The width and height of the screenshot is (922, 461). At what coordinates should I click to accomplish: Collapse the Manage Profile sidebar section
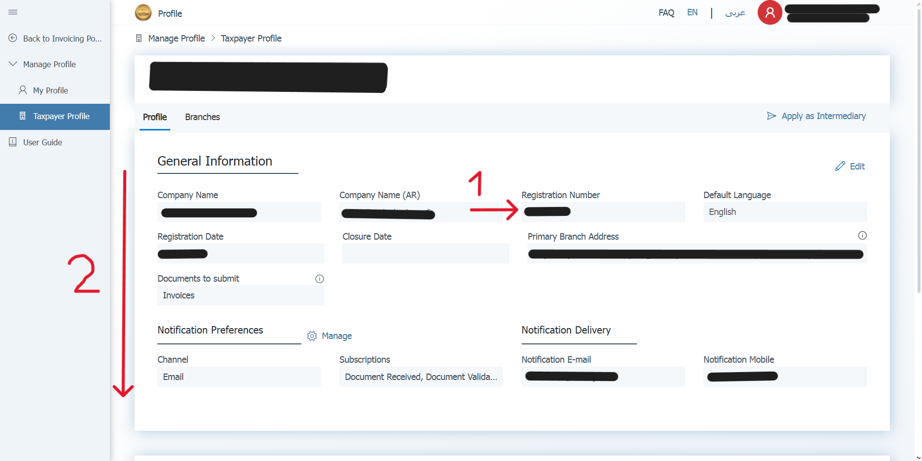[13, 64]
